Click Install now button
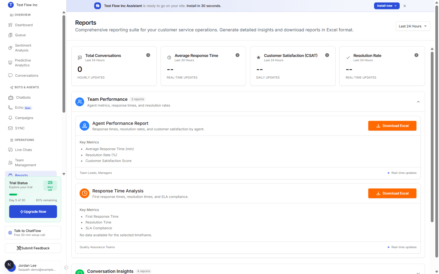Image resolution: width=439 pixels, height=274 pixels. click(x=387, y=6)
